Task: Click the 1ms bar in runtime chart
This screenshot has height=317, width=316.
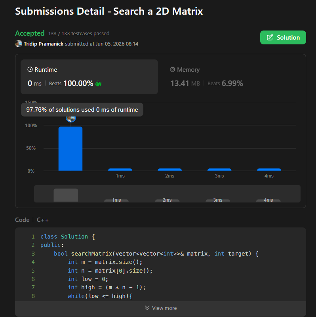Action: 120,170
